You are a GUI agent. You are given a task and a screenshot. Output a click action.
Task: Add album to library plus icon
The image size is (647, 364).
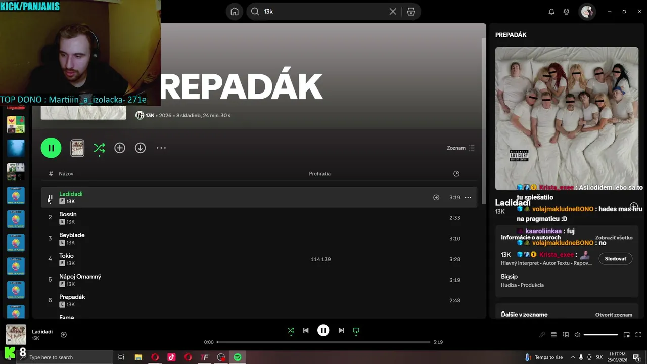(120, 148)
